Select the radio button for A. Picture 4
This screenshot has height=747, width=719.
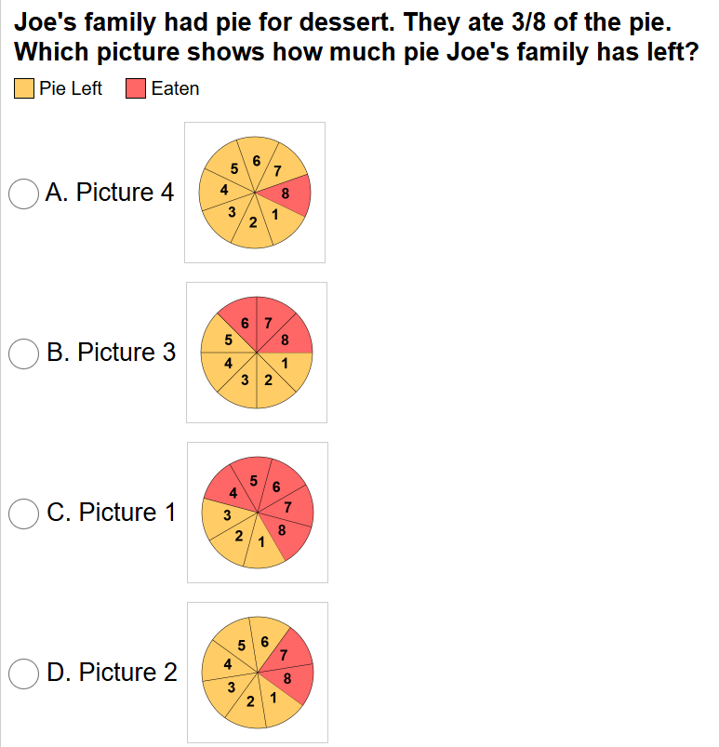(x=23, y=193)
